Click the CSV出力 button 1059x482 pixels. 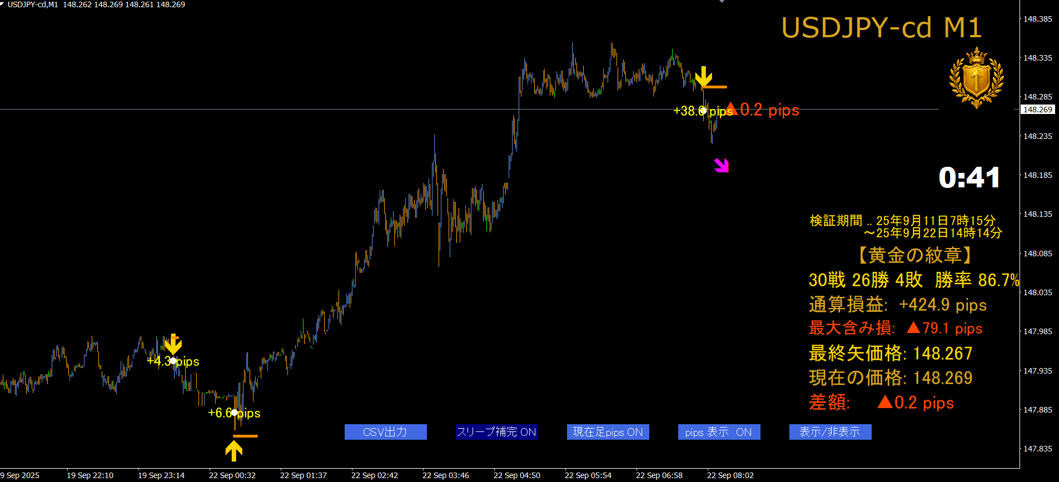(x=385, y=432)
